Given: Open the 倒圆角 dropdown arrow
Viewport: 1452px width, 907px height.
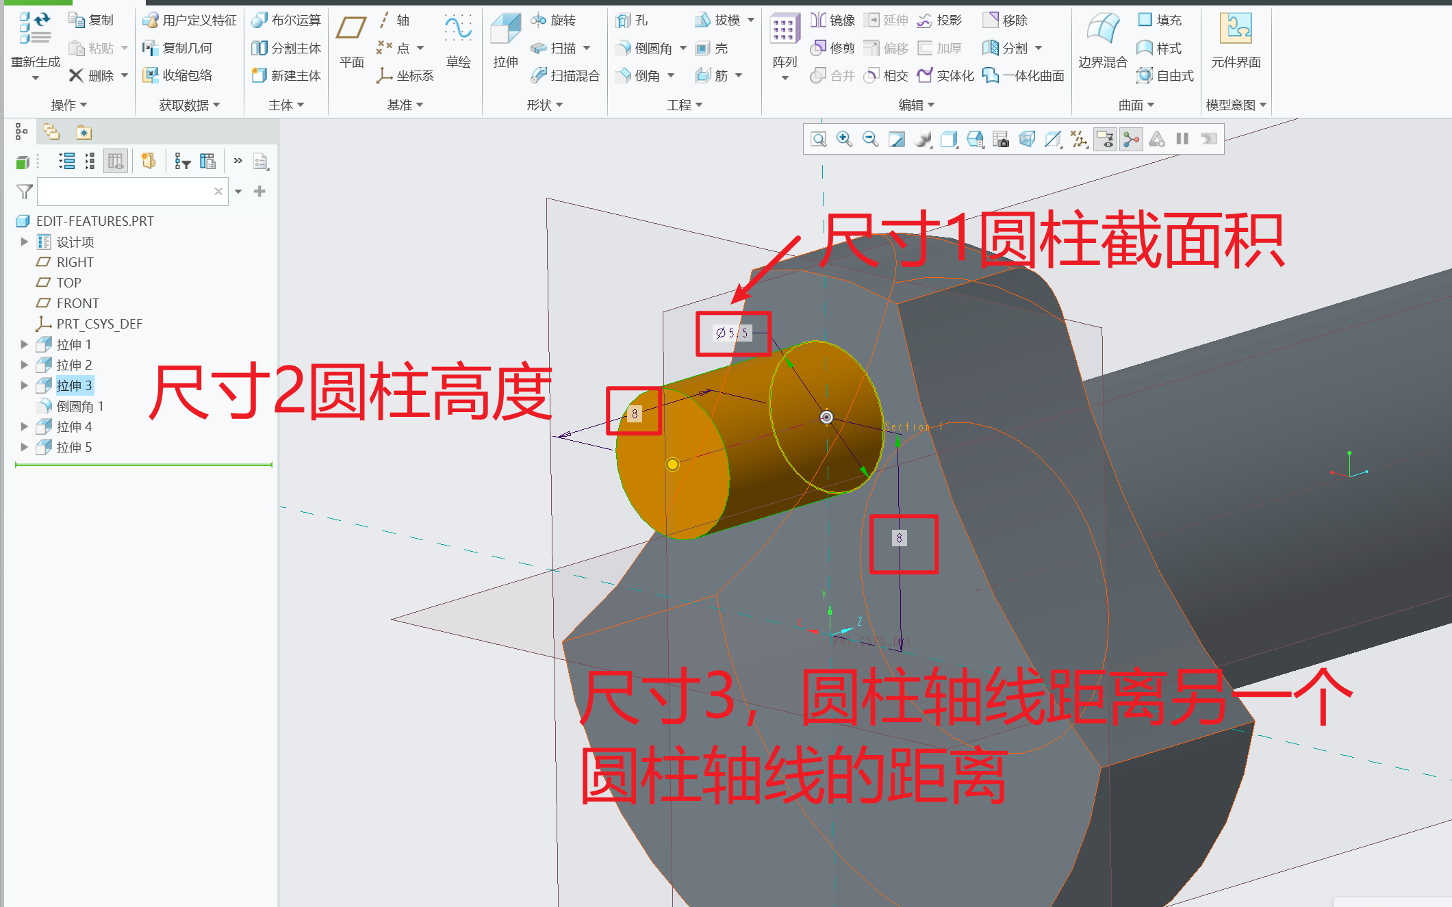Looking at the screenshot, I should [x=683, y=48].
